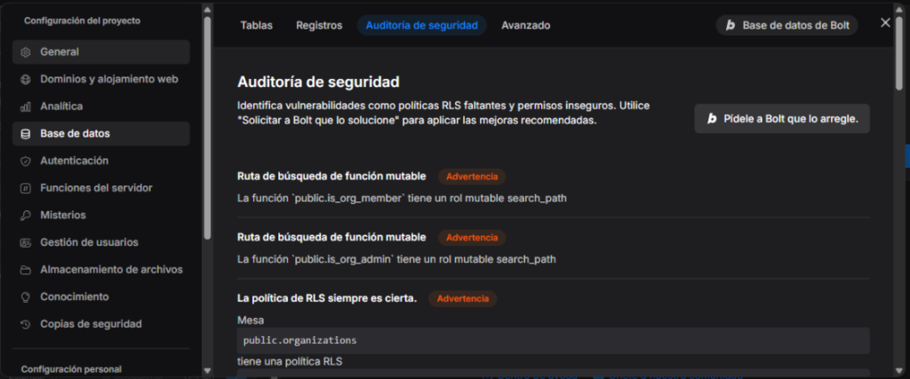Open Copias de seguridad
This screenshot has width=910, height=379.
[x=101, y=325]
